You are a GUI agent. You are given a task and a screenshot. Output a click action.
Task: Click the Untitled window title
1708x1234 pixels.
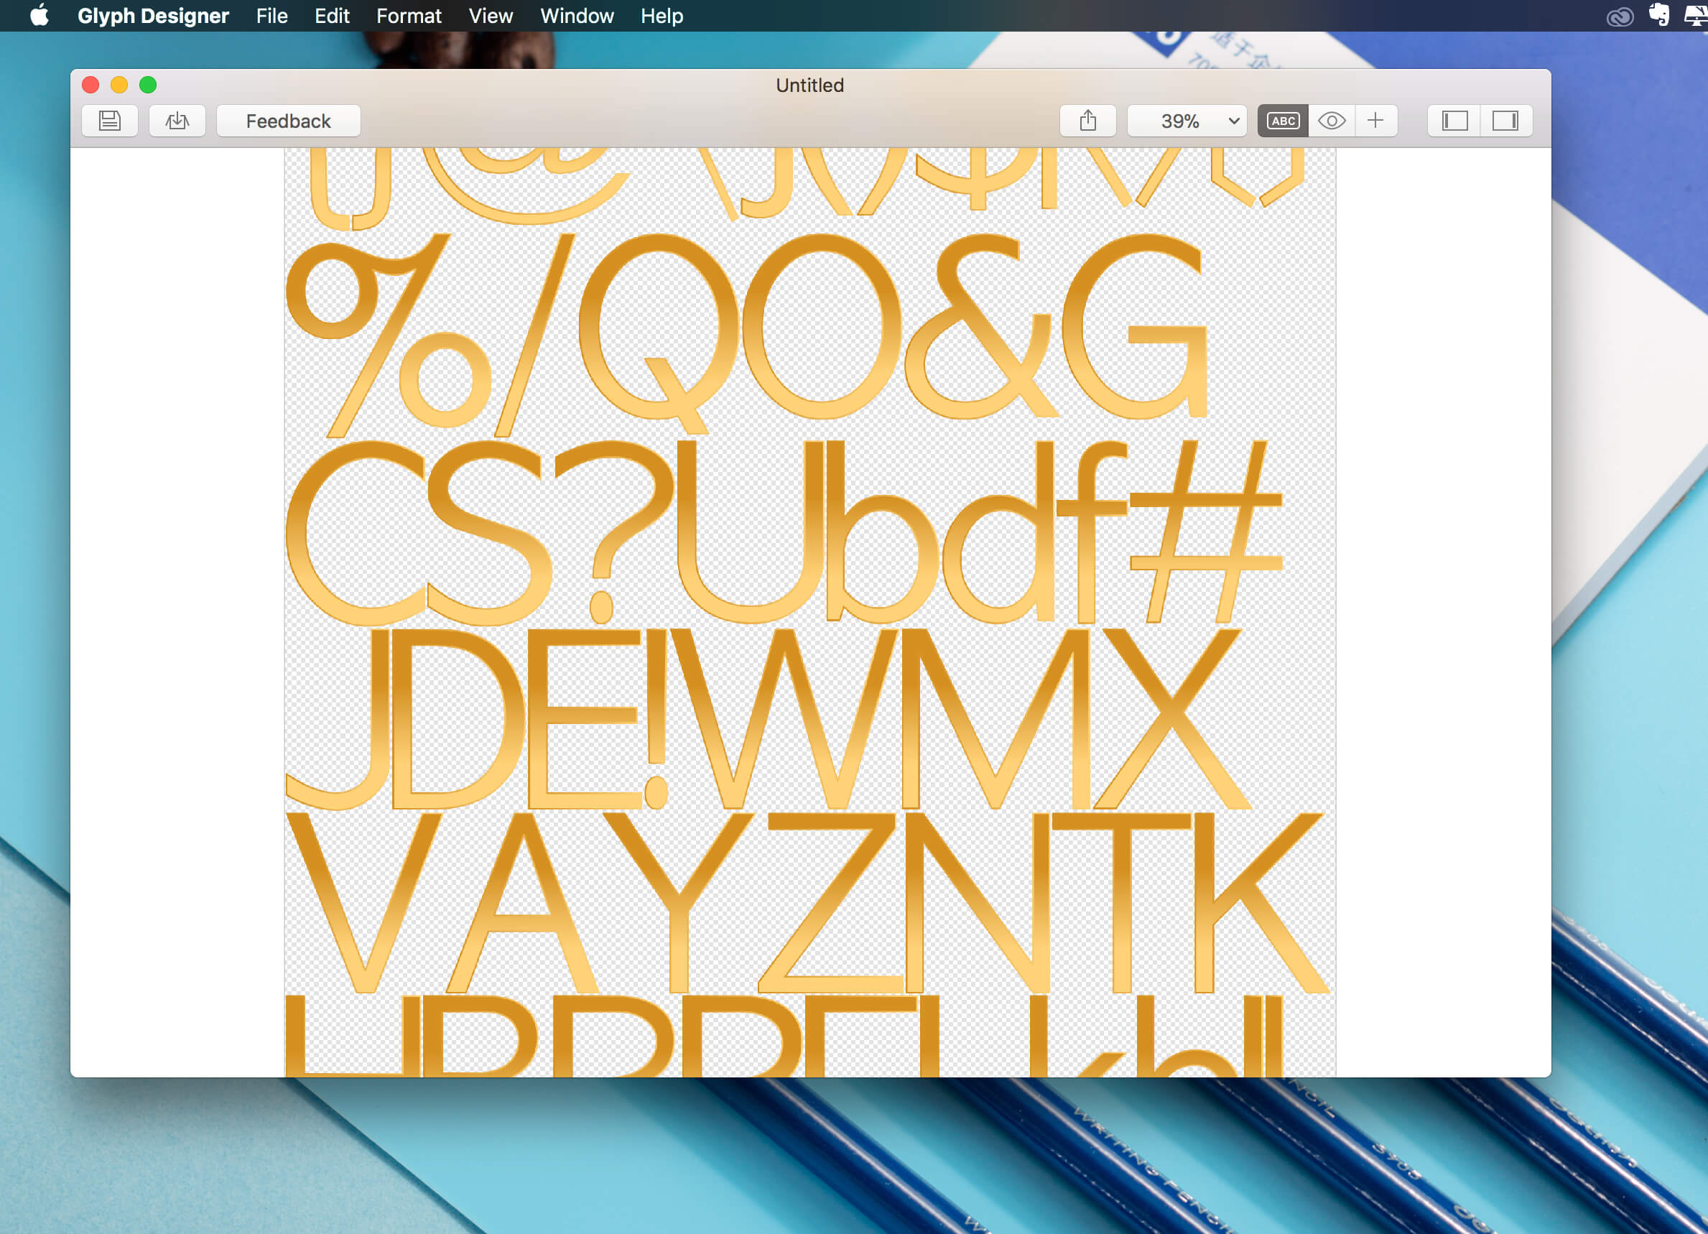tap(809, 85)
